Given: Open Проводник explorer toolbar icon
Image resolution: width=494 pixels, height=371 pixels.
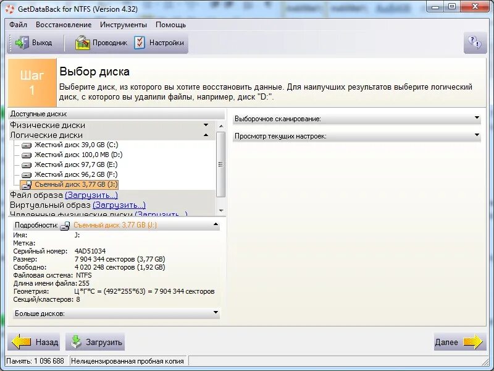Looking at the screenshot, I should [x=83, y=43].
